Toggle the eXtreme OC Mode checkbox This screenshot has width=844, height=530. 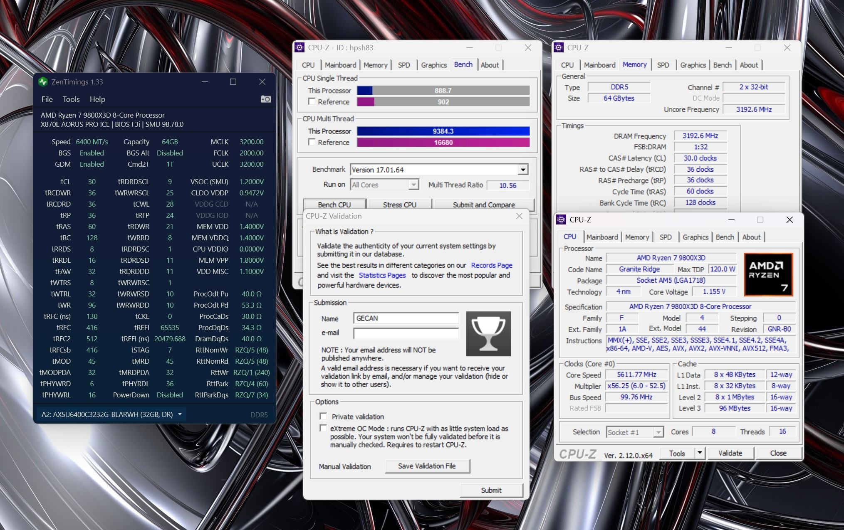323,428
